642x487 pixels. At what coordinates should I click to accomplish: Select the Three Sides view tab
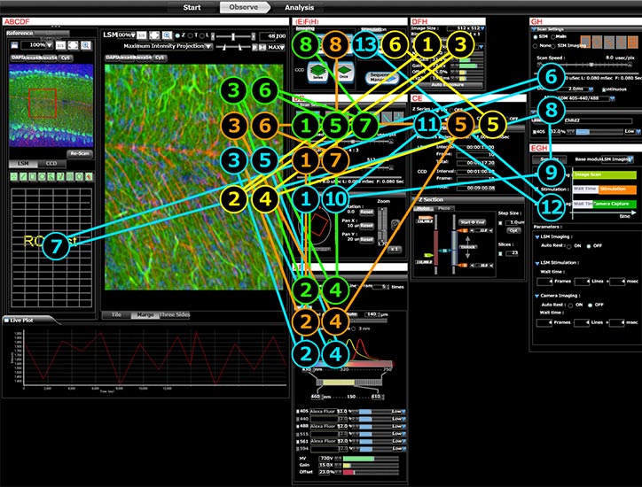[175, 314]
